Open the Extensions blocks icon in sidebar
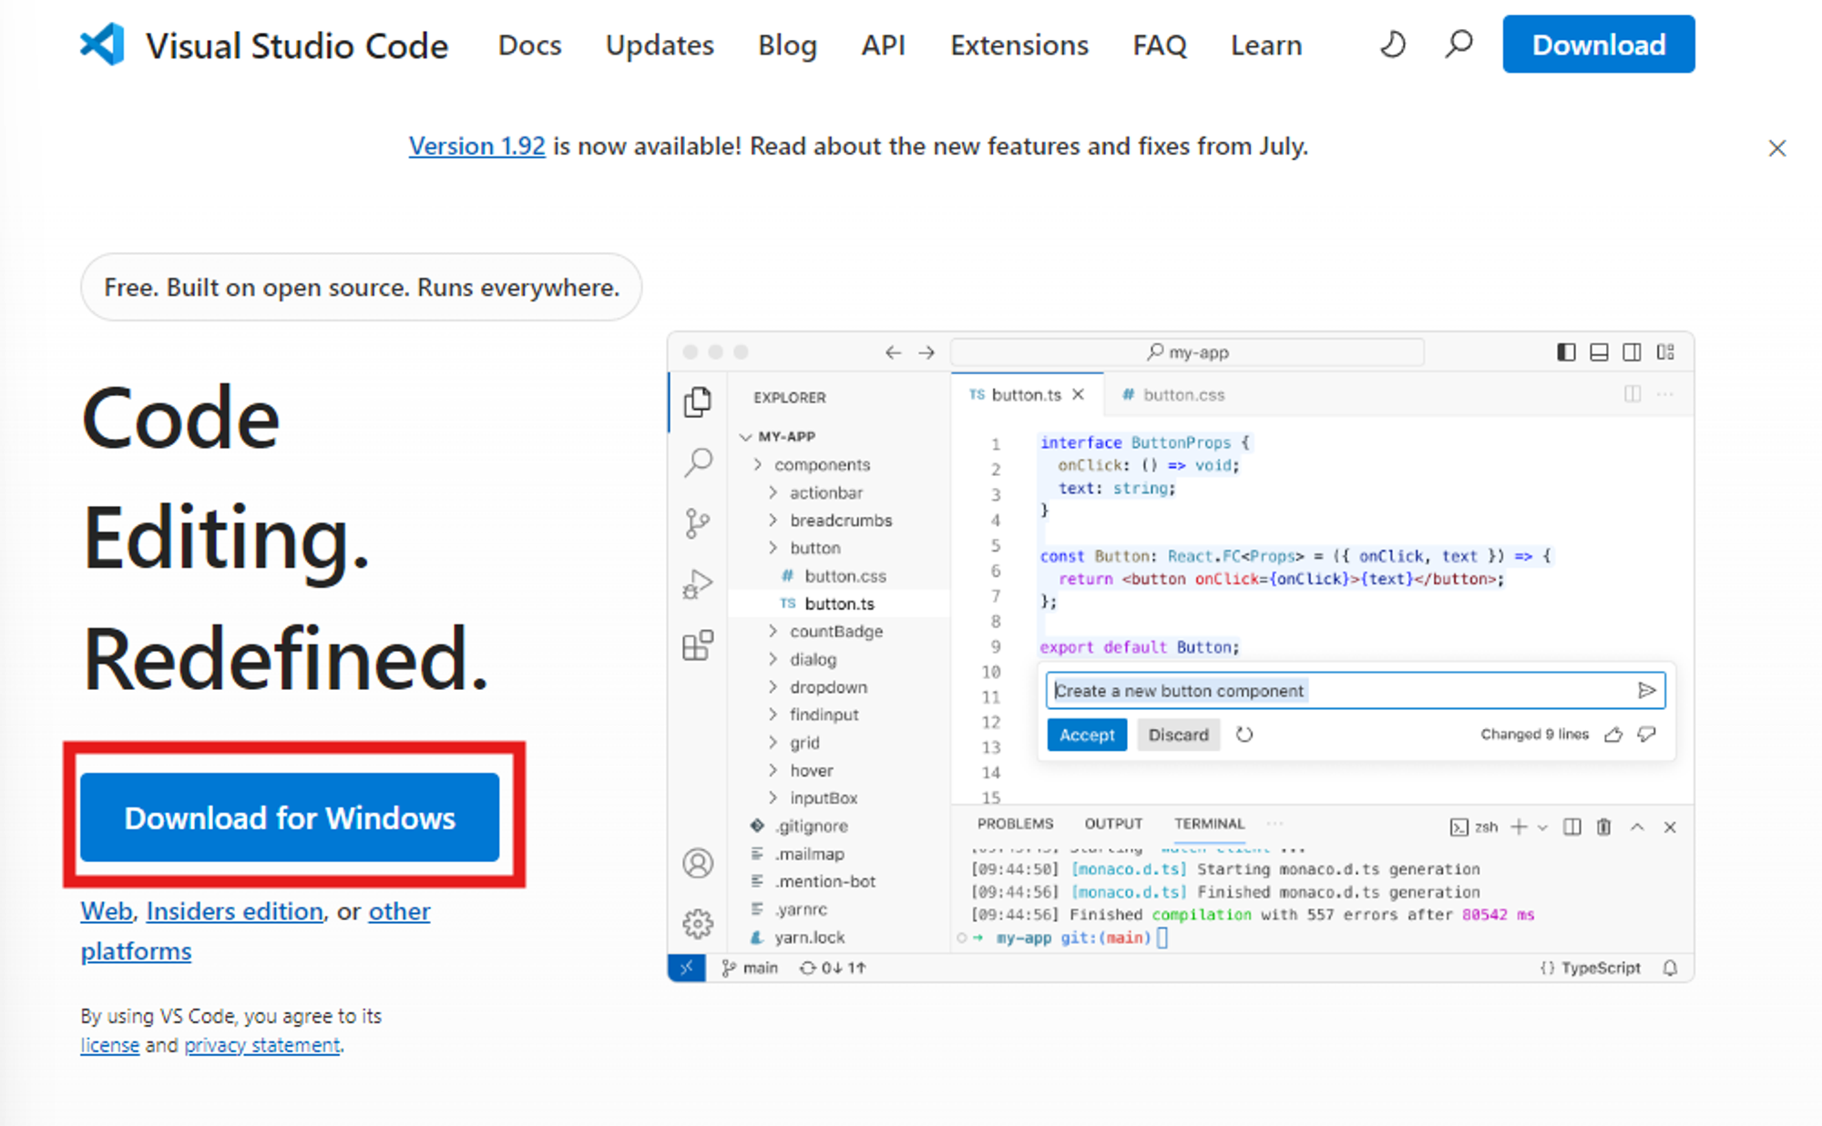 [698, 645]
